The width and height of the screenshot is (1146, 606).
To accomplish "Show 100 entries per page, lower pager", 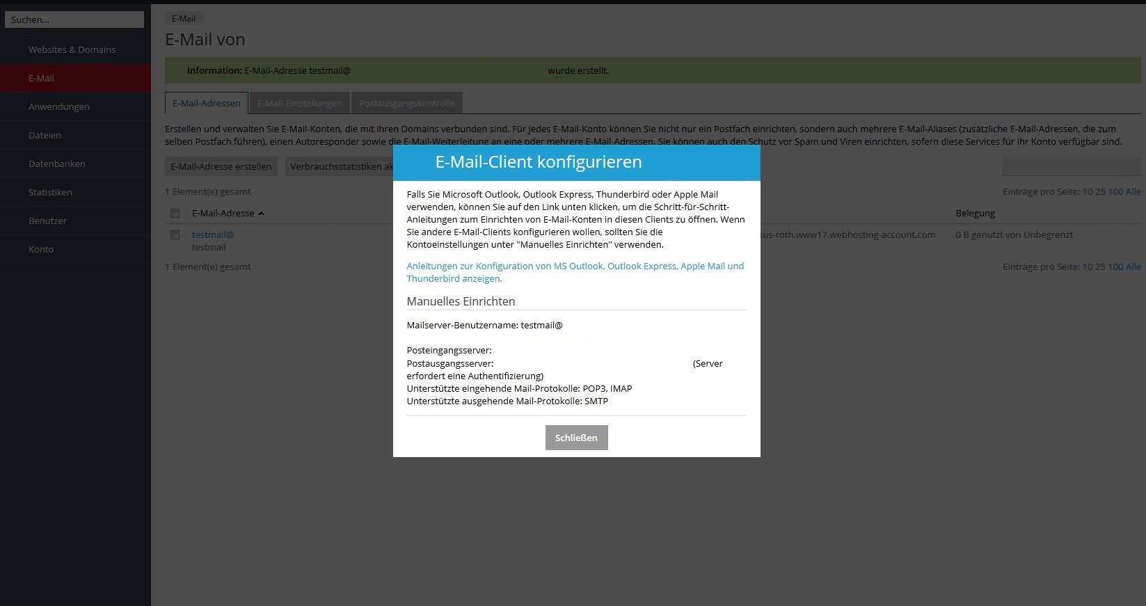I will (x=1115, y=266).
